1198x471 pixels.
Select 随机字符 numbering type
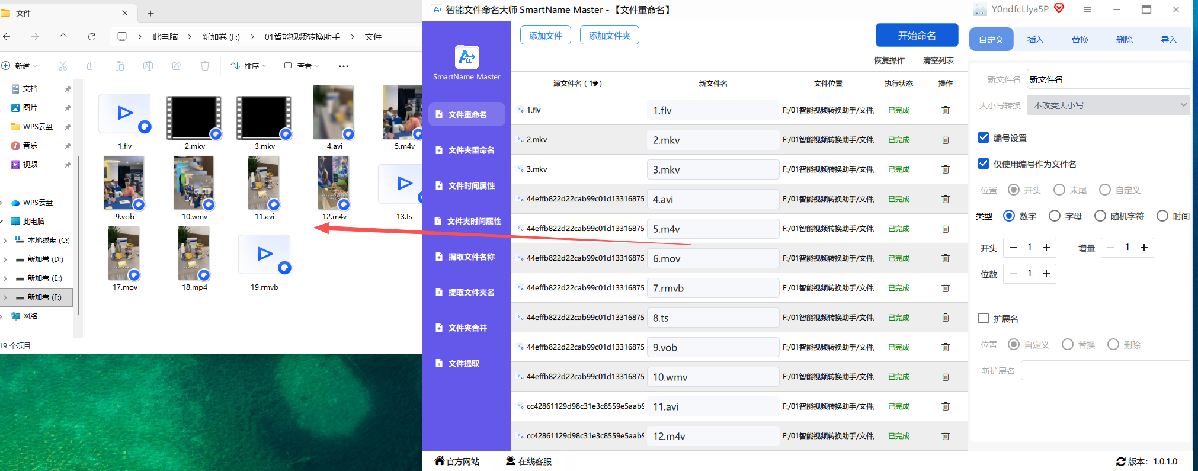coord(1100,216)
